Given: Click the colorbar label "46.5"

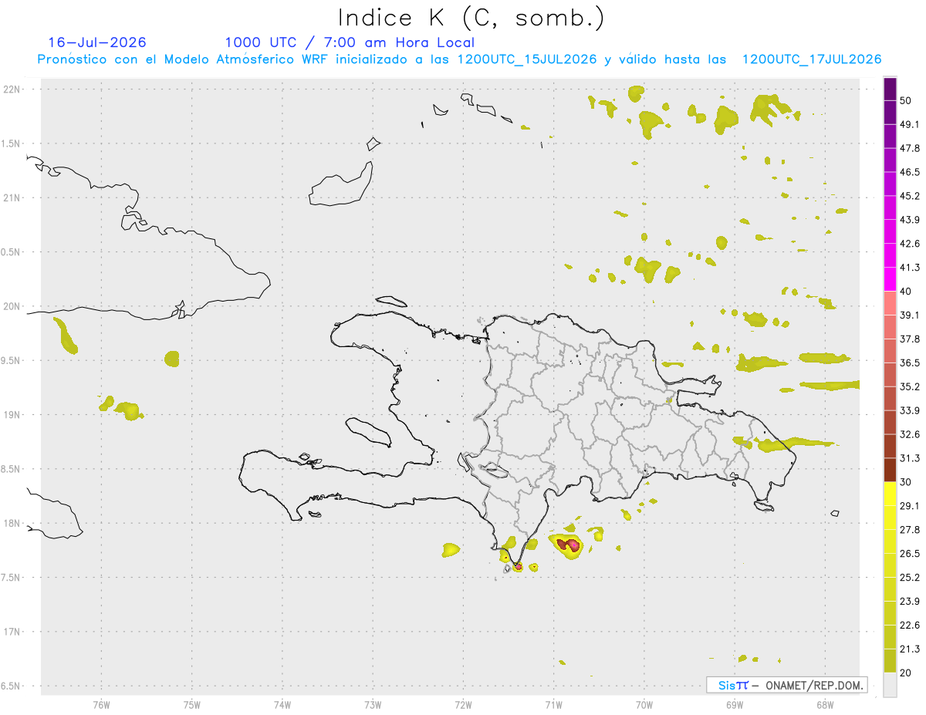Looking at the screenshot, I should click(x=910, y=173).
